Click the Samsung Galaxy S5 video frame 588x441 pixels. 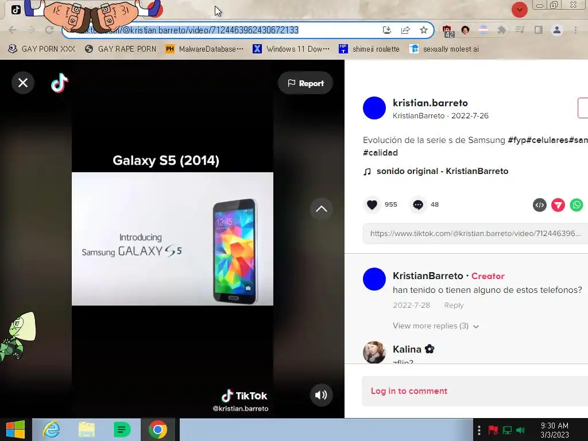coord(172,239)
